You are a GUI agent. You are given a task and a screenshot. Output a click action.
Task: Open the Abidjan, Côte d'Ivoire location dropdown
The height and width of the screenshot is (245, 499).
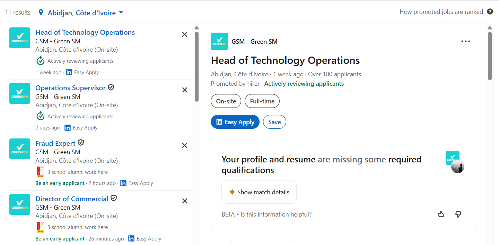(81, 13)
